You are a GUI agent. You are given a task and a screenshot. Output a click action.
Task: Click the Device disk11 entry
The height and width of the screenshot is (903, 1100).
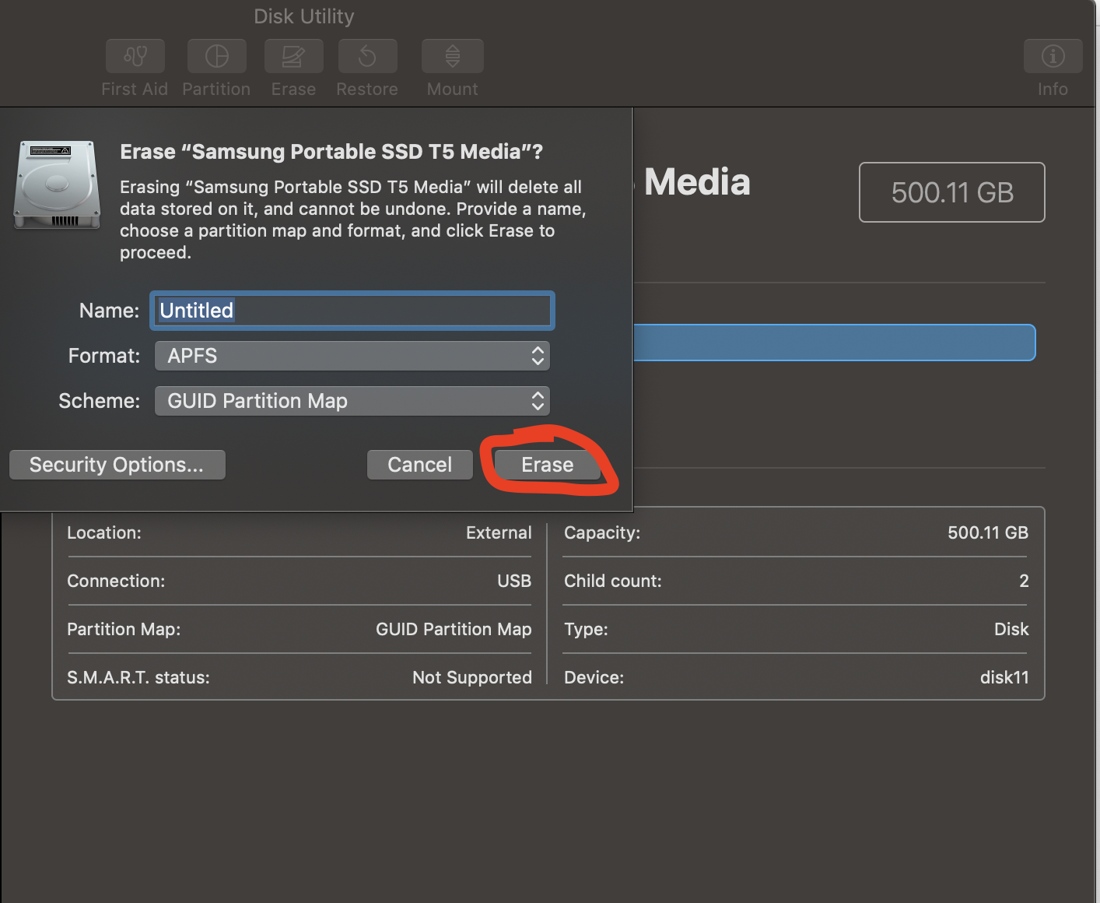coord(795,677)
